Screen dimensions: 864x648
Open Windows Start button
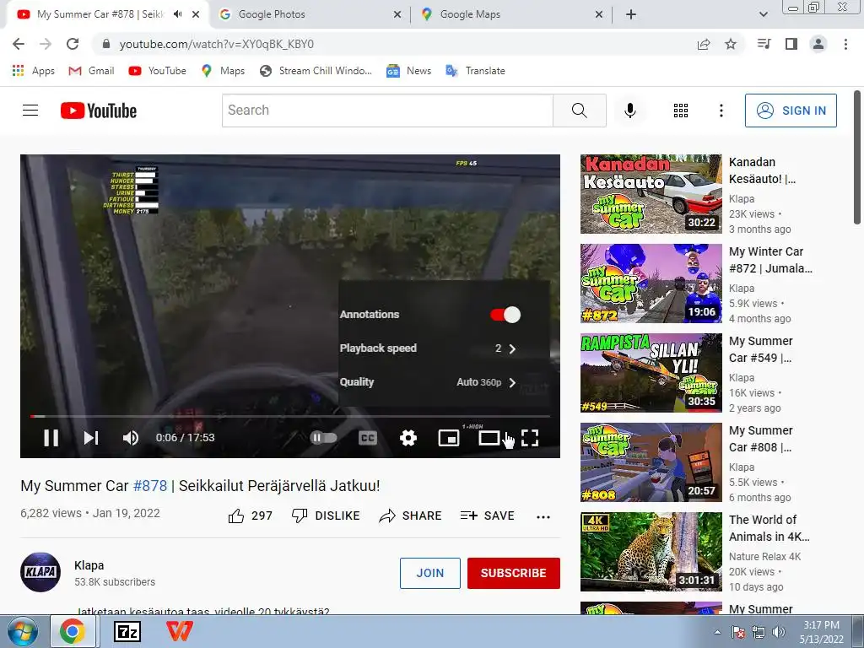tap(23, 631)
